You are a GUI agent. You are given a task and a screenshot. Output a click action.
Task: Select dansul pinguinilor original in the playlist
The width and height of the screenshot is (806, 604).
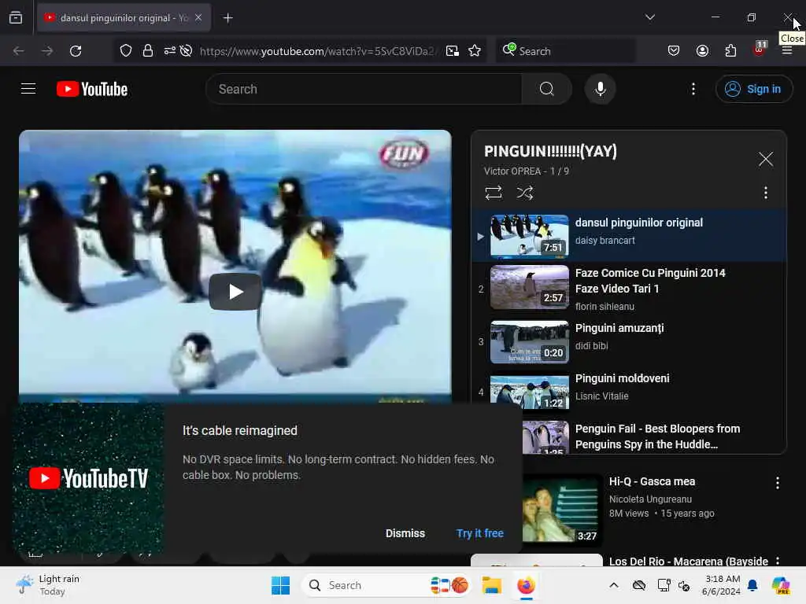point(629,236)
